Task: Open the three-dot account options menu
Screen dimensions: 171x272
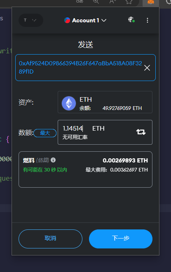Action: pyautogui.click(x=148, y=20)
